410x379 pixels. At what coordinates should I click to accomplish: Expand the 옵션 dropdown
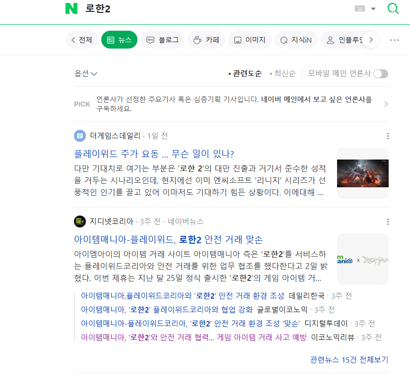[x=86, y=73]
